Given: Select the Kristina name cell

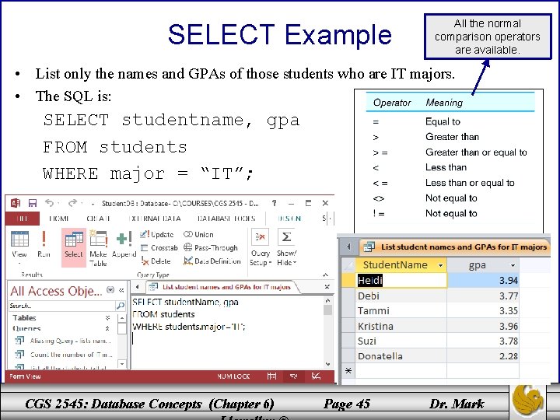Looking at the screenshot, I should (401, 326).
